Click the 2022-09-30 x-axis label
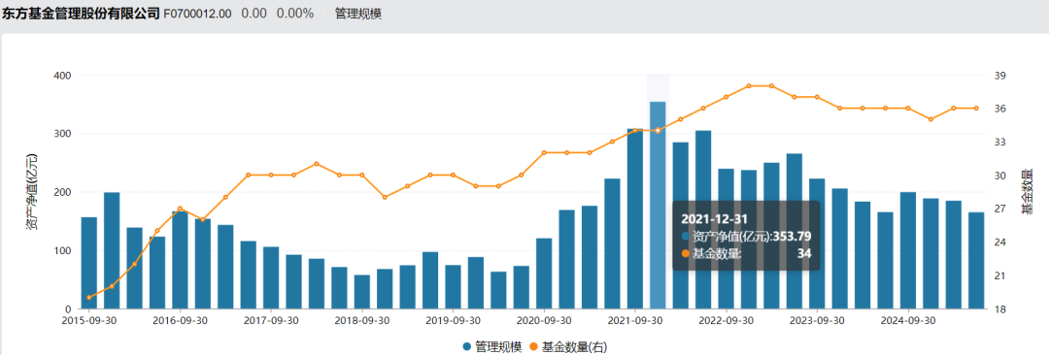 coord(726,320)
